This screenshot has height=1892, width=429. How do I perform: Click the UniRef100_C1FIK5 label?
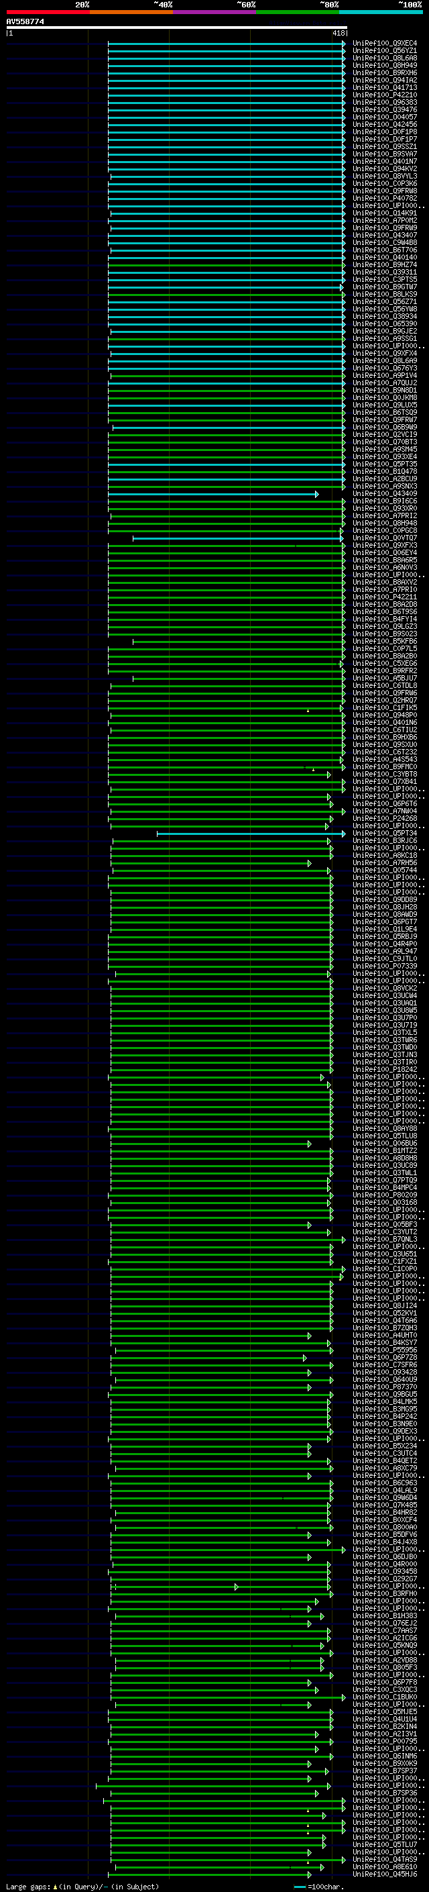click(385, 707)
